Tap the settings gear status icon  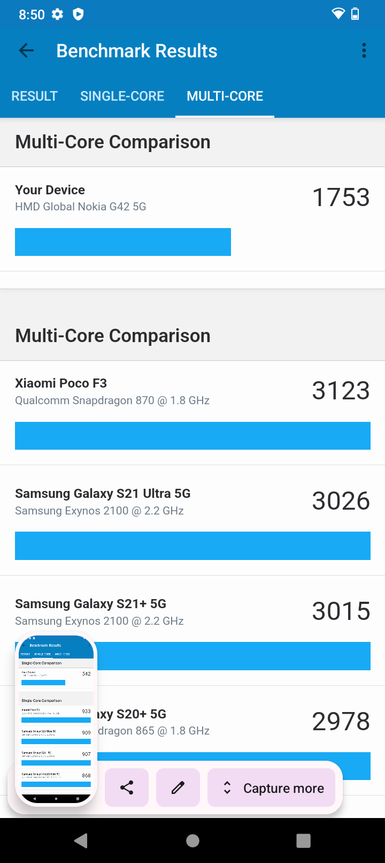coord(57,14)
